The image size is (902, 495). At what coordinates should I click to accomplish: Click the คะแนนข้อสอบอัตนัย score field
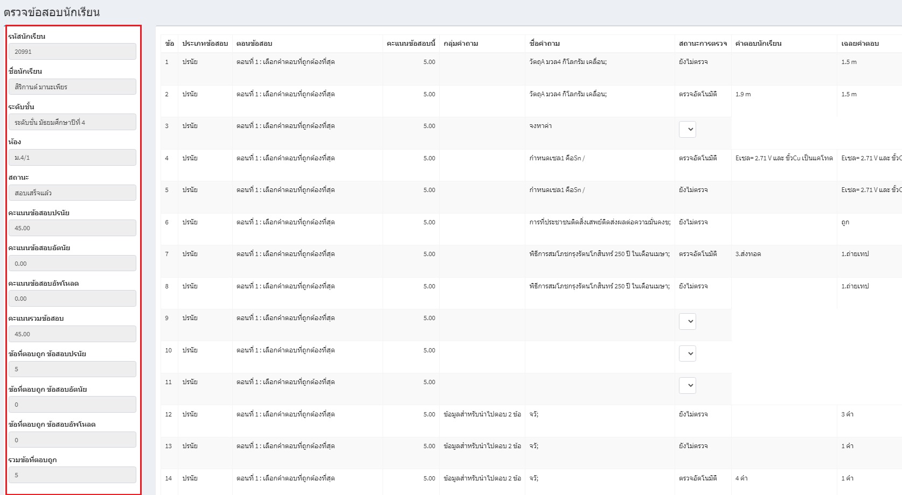click(72, 264)
